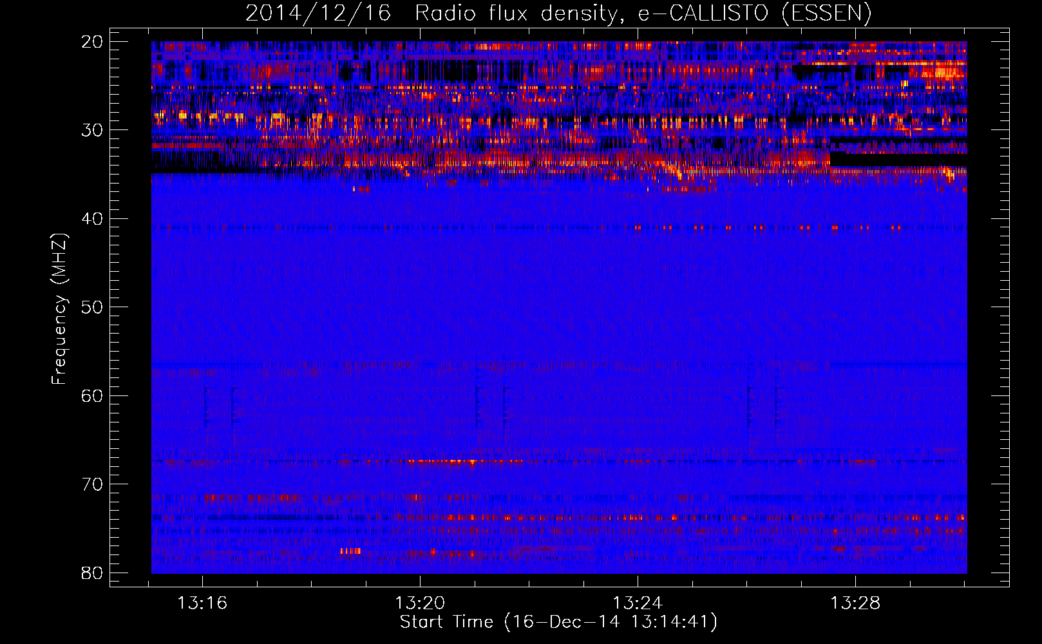
Task: Click the 30 MHz frequency tick label
Action: click(x=93, y=130)
